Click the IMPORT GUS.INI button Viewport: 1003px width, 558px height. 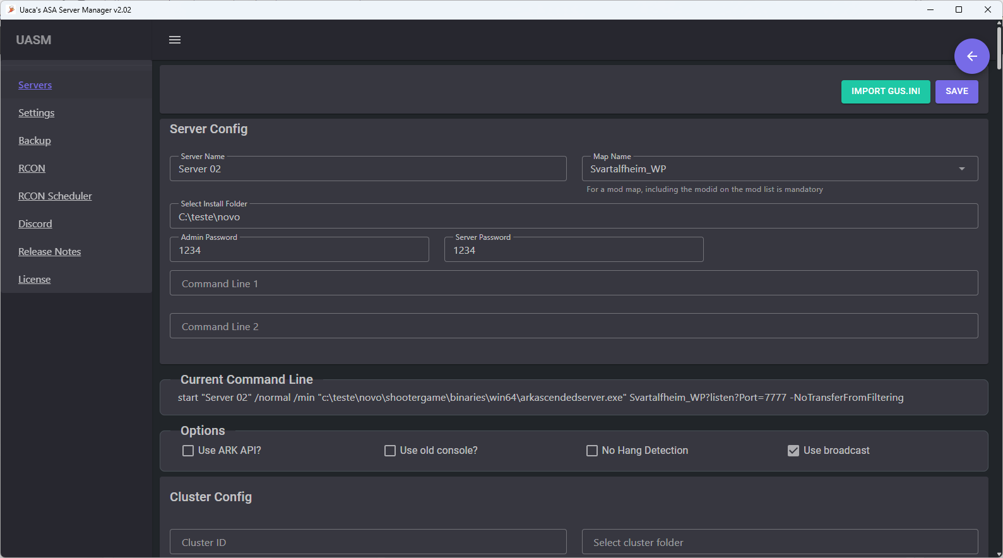(886, 92)
